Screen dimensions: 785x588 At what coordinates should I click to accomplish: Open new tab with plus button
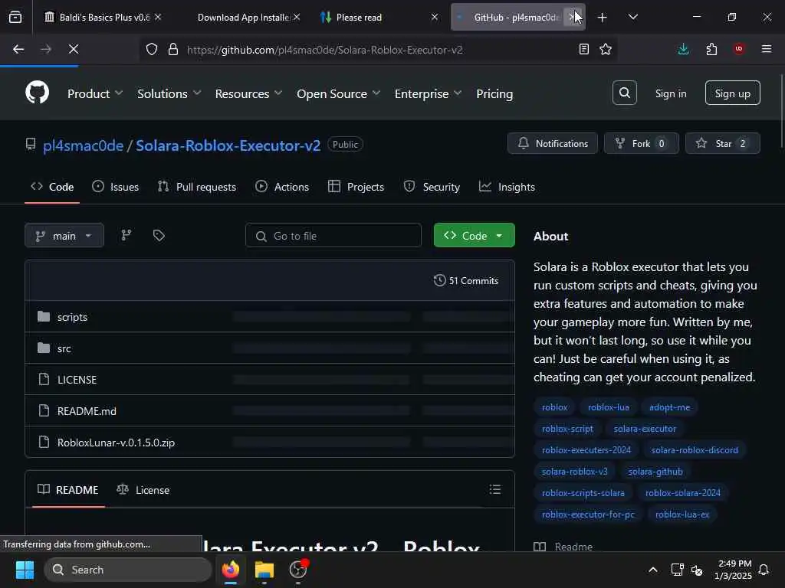tap(603, 18)
